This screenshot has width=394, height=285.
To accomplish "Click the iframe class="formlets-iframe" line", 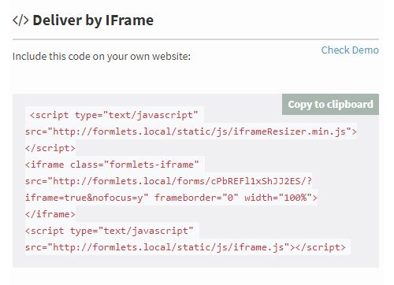I will click(x=112, y=165).
